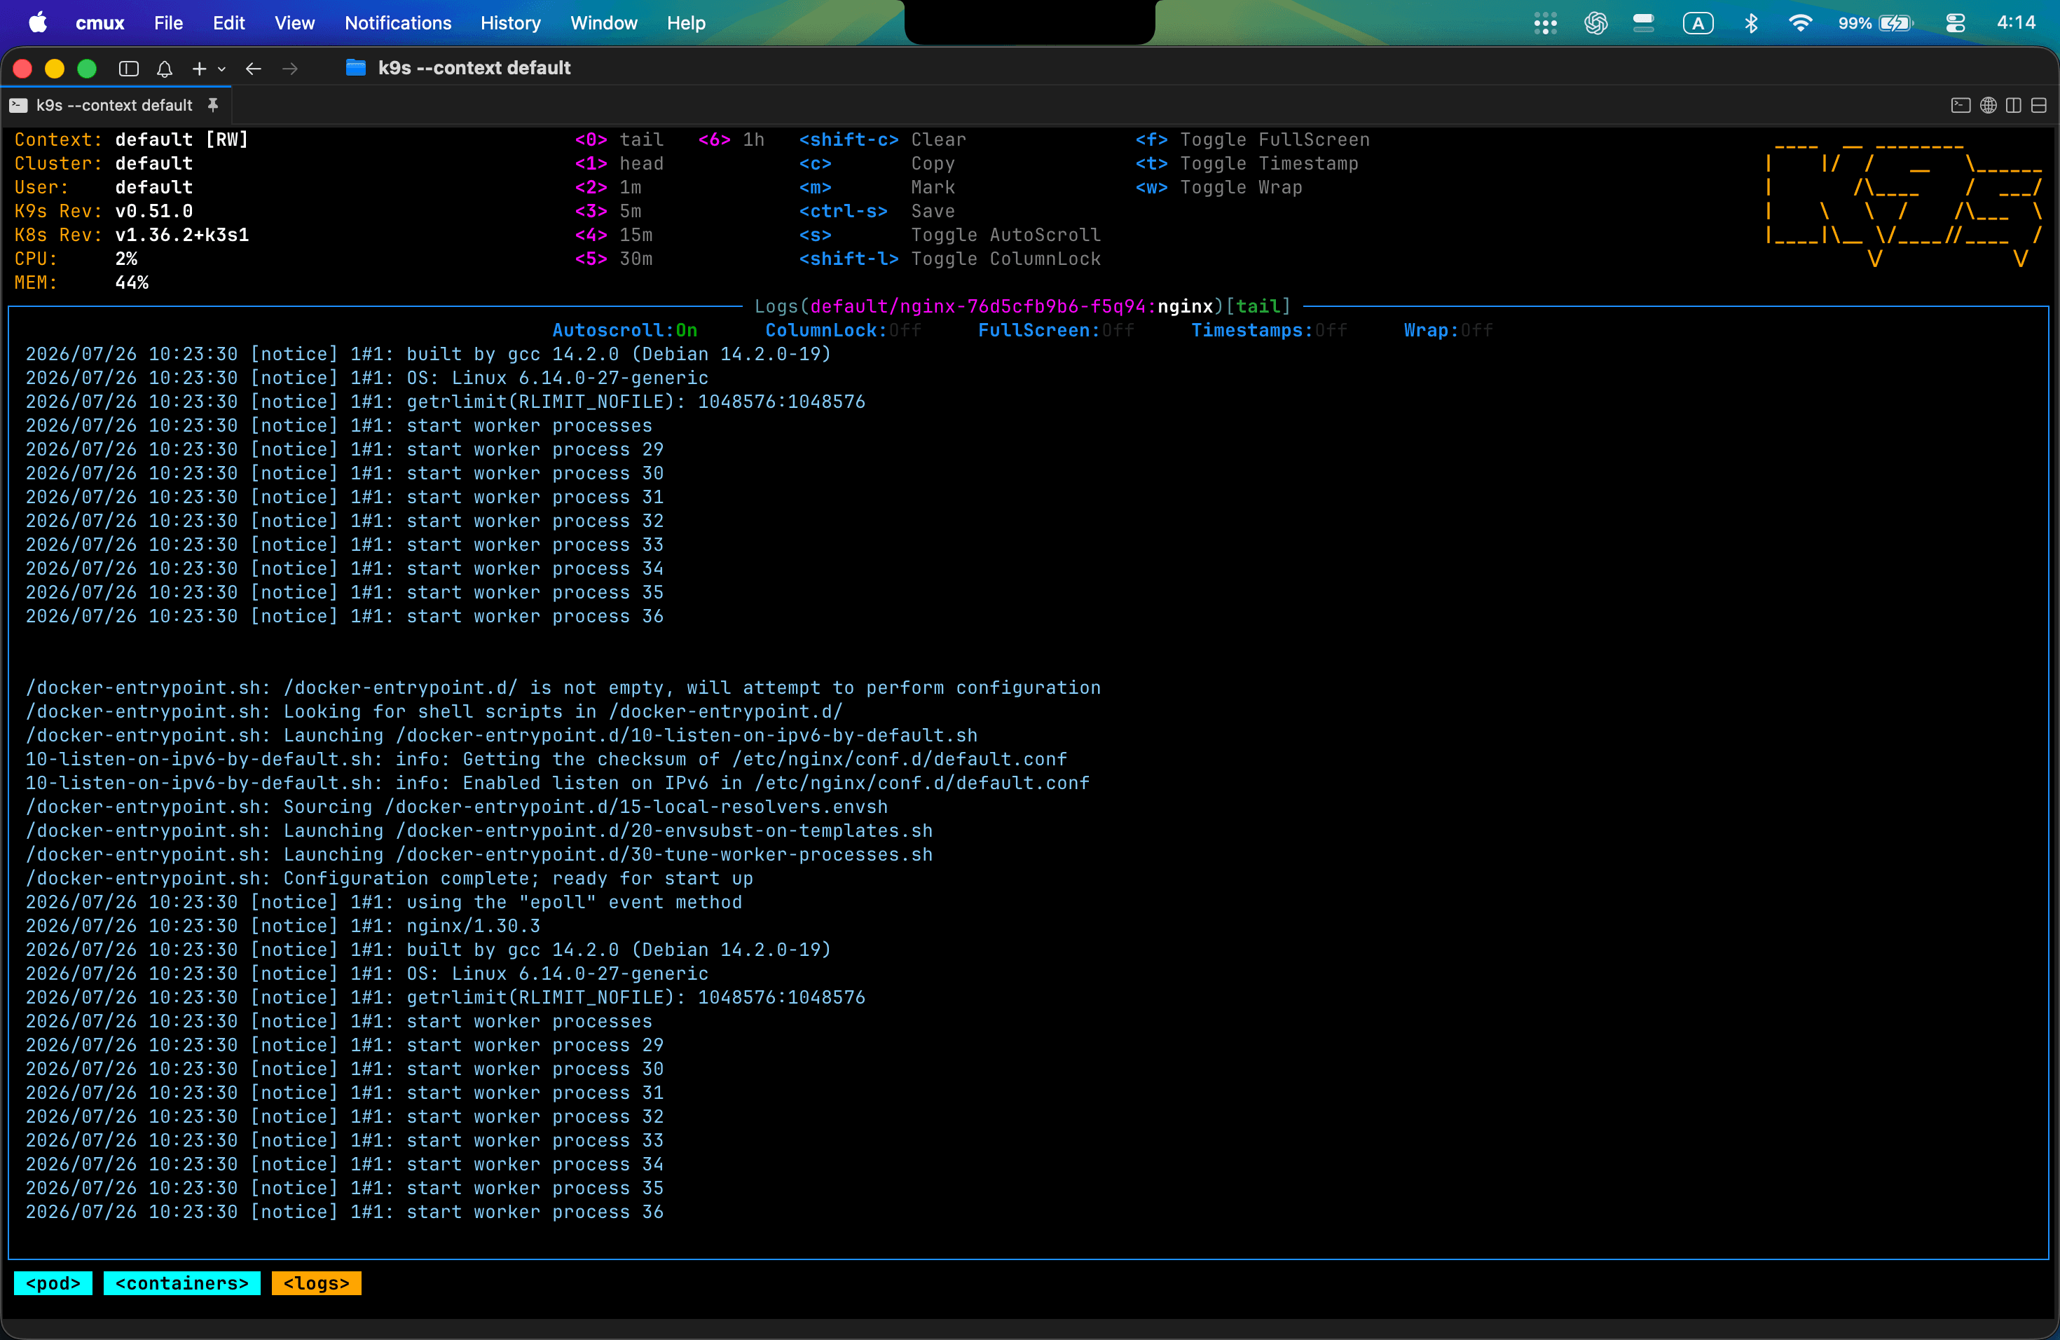Open the Window menu

click(604, 22)
